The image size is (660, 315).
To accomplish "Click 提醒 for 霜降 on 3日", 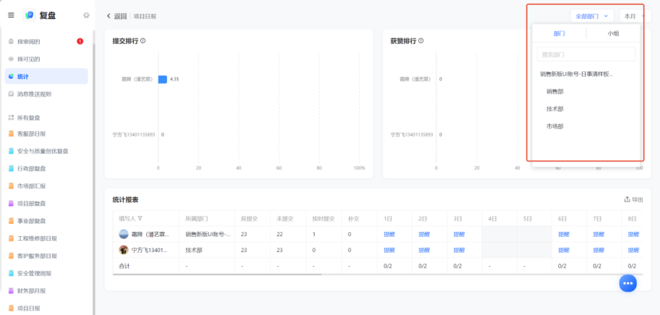I will click(459, 235).
